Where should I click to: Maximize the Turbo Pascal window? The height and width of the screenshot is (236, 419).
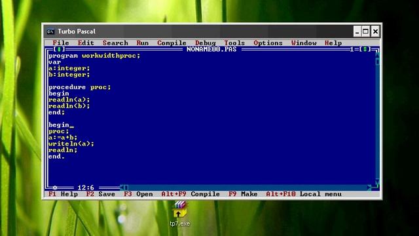coord(365,31)
